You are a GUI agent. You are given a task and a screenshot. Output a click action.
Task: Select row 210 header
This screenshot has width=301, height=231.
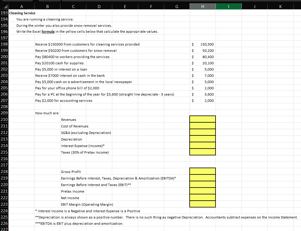[x=4, y=119]
